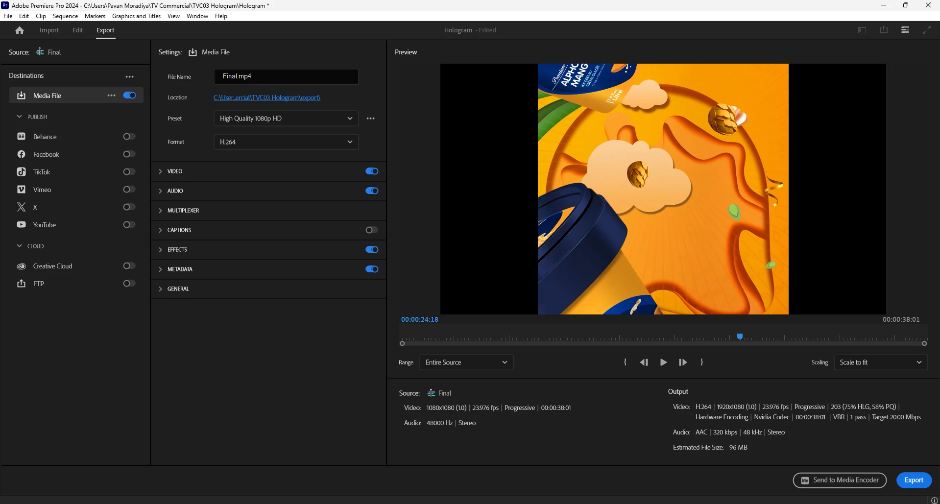Open the Graphics and Titles menu
This screenshot has height=504, width=940.
click(x=136, y=16)
